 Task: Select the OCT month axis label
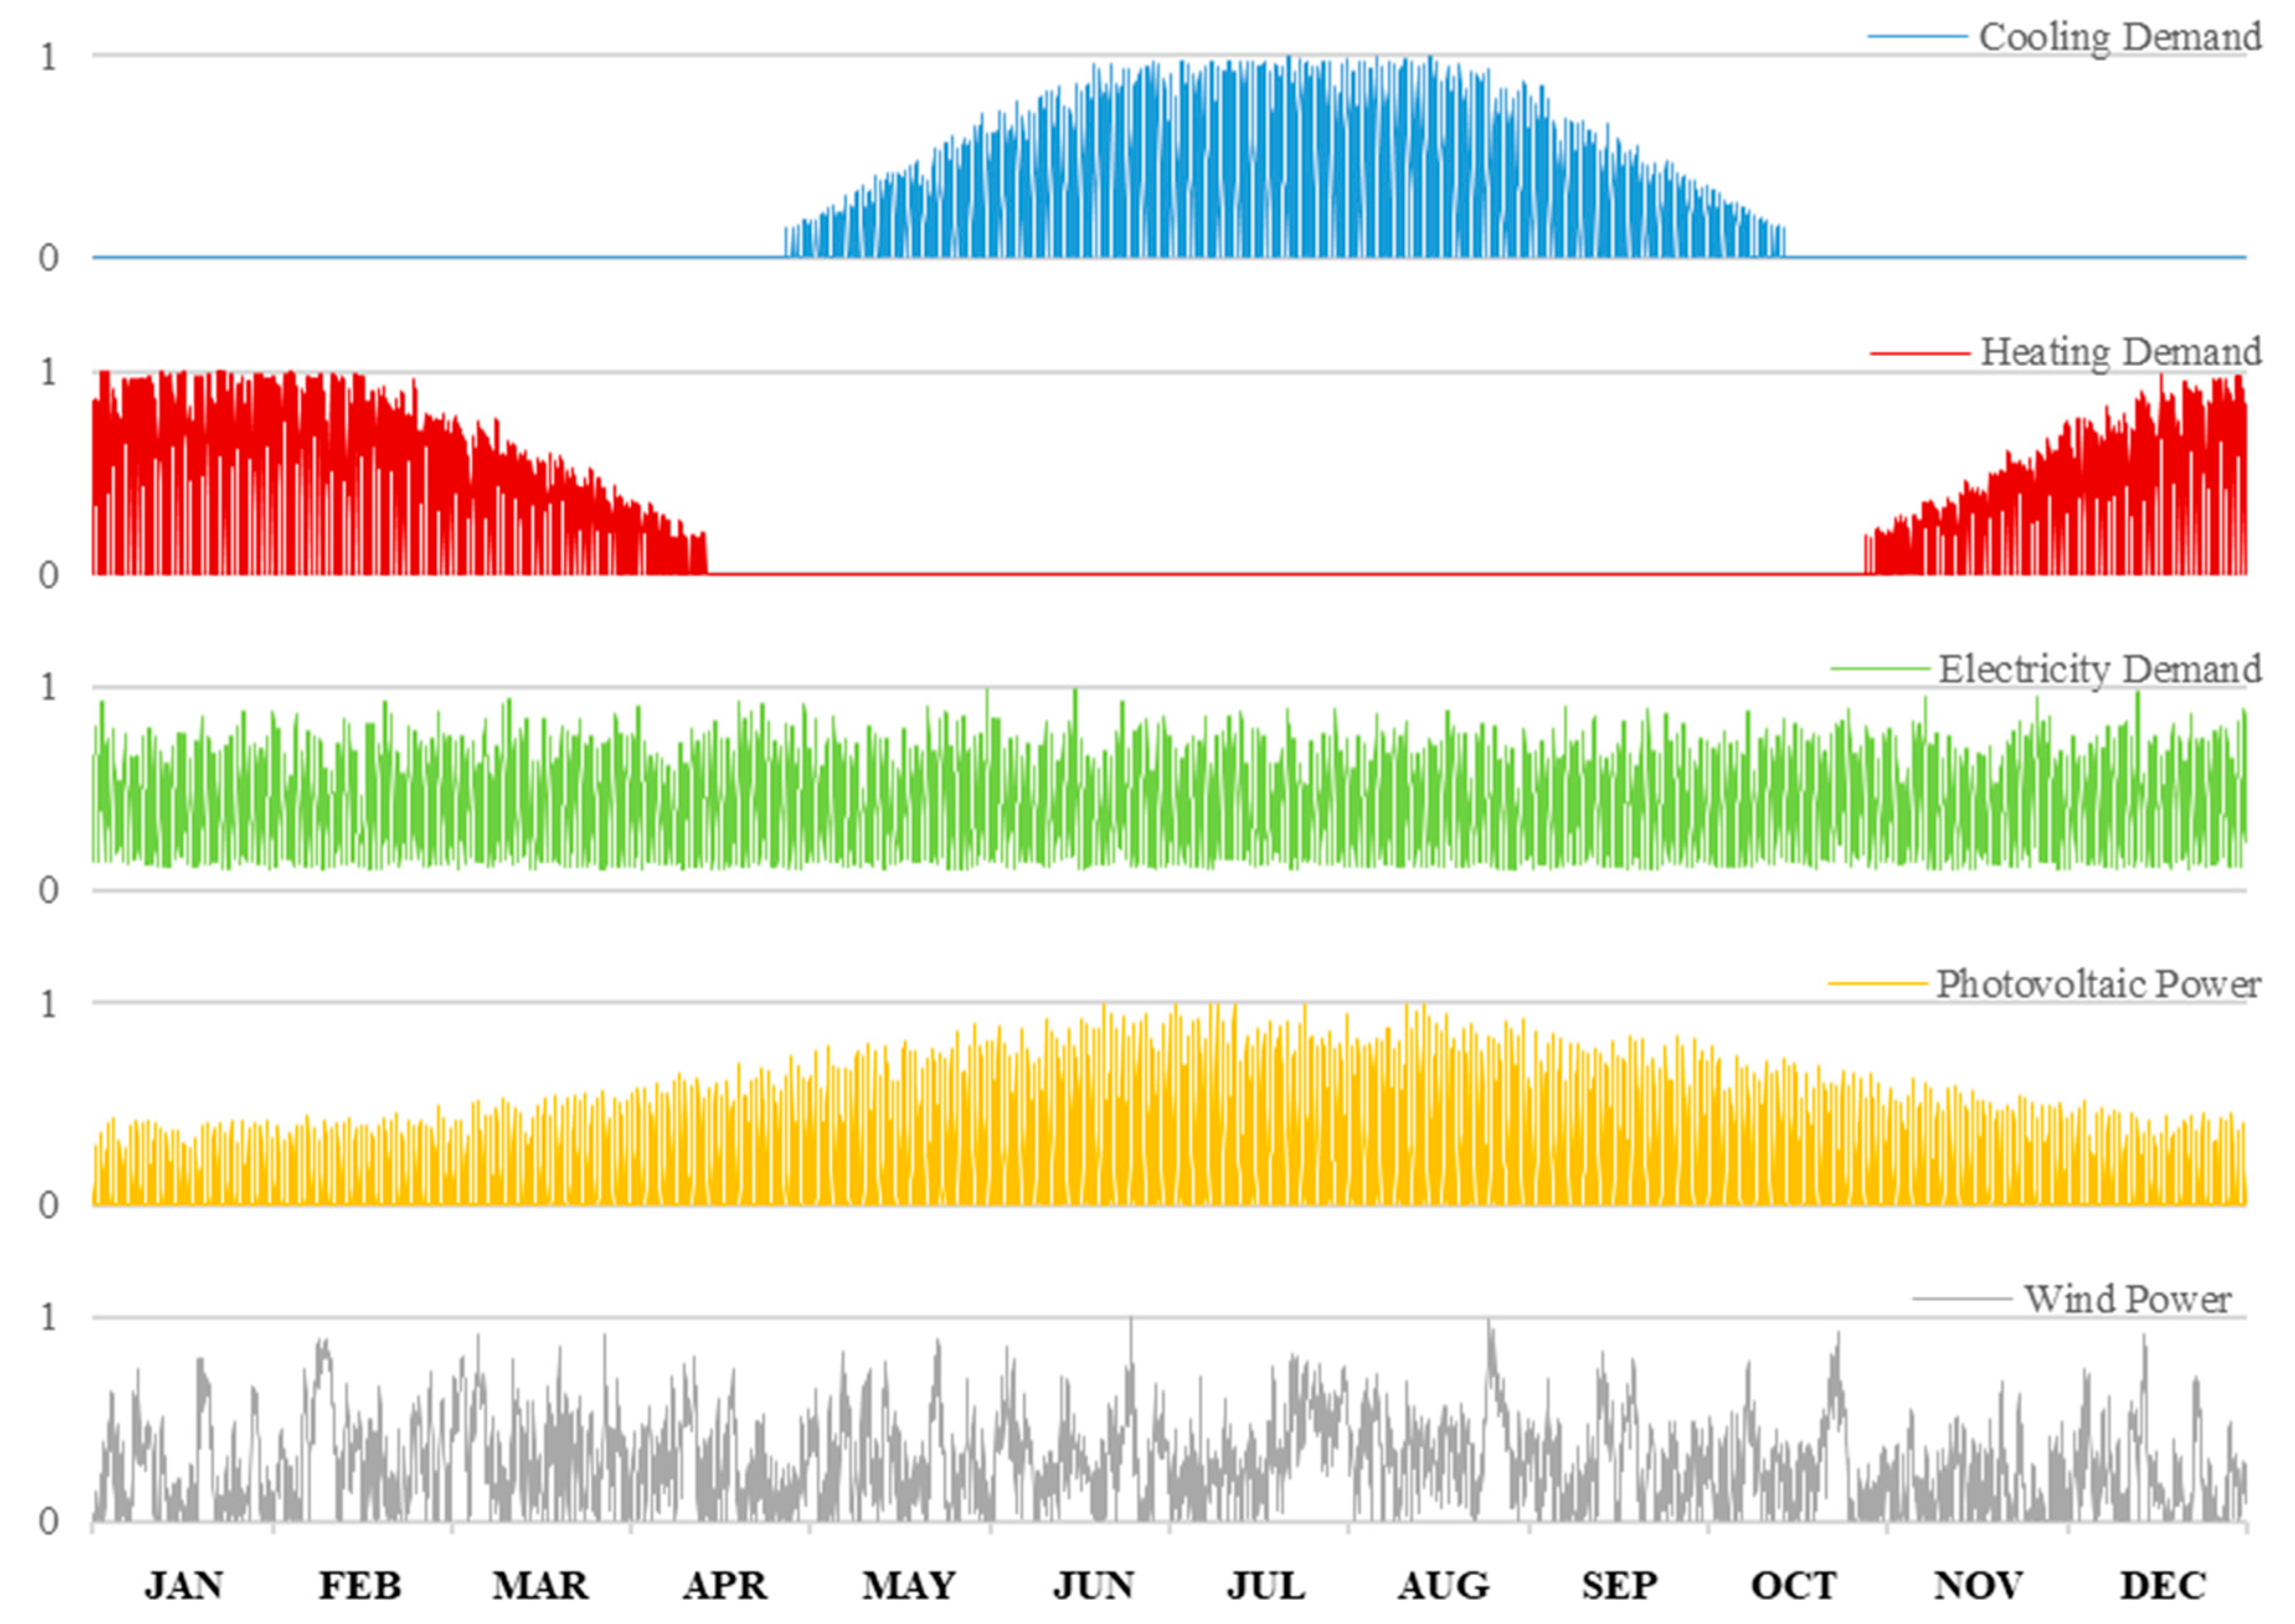point(1793,1586)
